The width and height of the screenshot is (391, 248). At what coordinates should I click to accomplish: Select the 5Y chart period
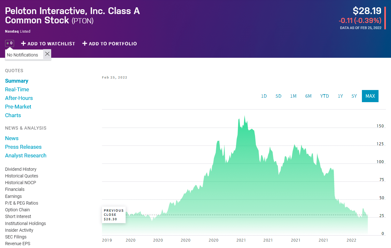pos(354,96)
